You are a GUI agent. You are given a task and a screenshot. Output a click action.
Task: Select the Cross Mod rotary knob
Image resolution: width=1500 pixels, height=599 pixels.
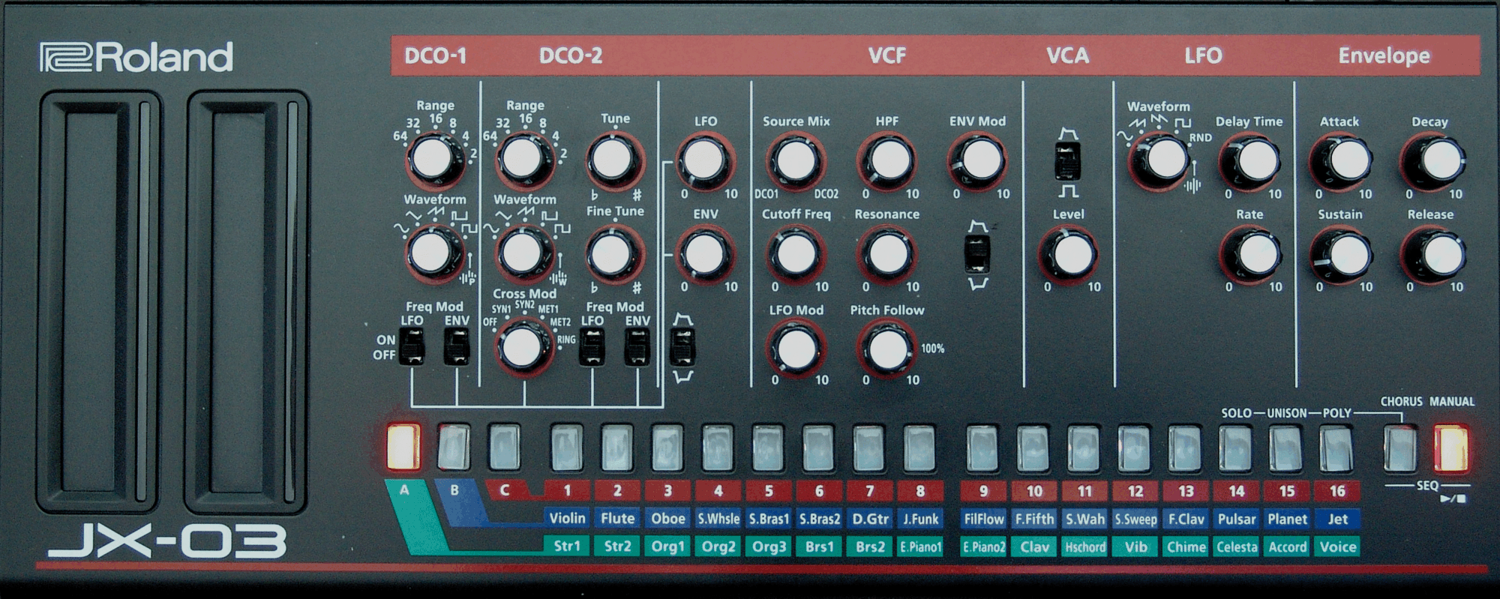pos(523,346)
